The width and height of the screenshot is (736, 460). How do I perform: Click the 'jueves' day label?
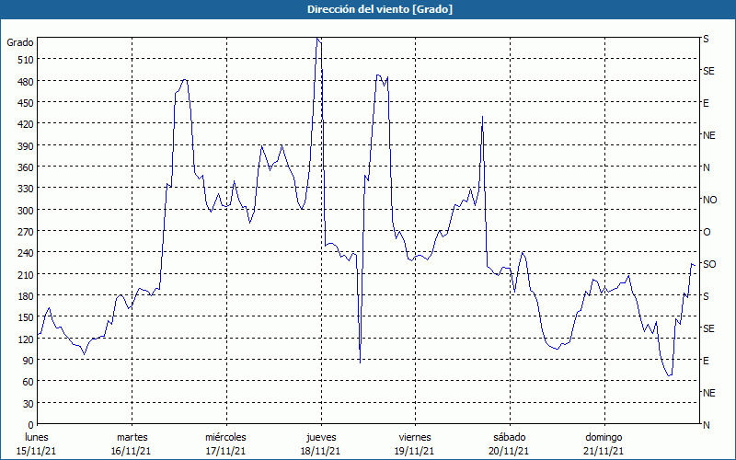pos(321,438)
